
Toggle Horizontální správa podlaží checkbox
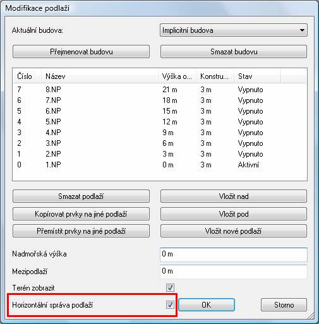click(x=170, y=304)
